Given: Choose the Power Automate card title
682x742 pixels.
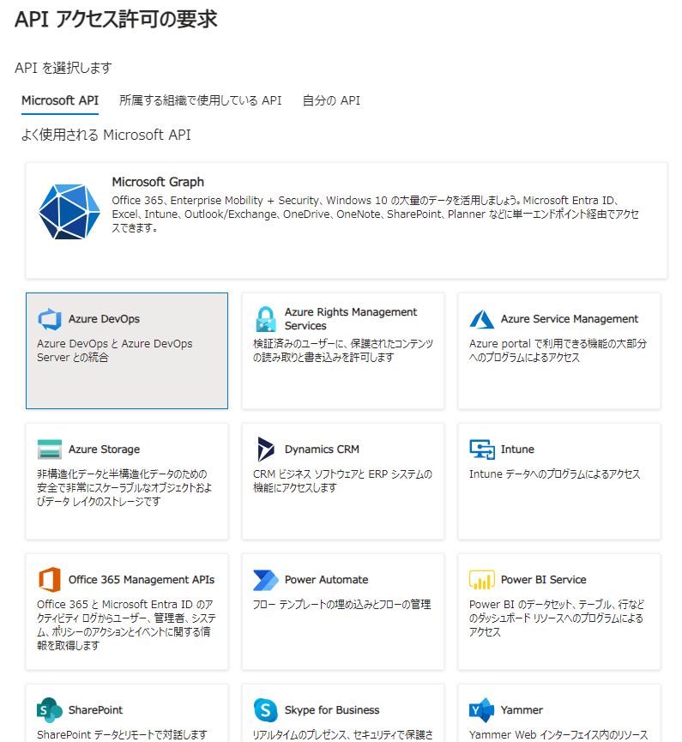Looking at the screenshot, I should pyautogui.click(x=327, y=580).
